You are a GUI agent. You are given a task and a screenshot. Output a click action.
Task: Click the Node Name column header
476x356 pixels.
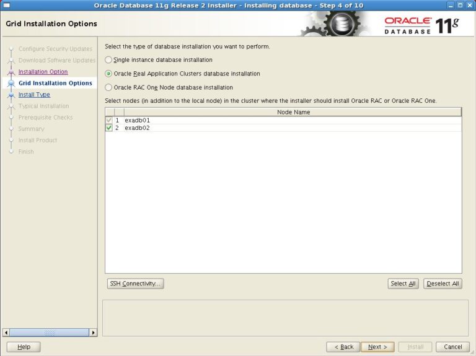click(293, 112)
